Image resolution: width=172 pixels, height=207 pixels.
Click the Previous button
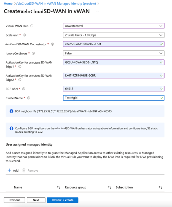[x=14, y=200]
